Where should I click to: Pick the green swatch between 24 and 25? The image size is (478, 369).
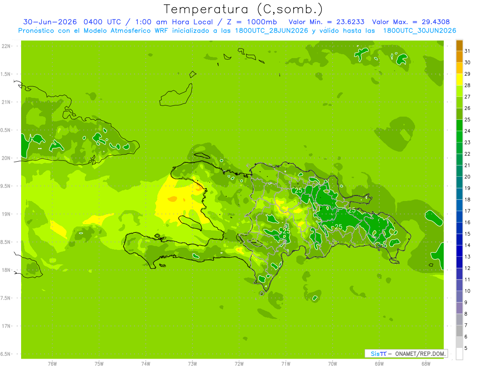(x=459, y=125)
